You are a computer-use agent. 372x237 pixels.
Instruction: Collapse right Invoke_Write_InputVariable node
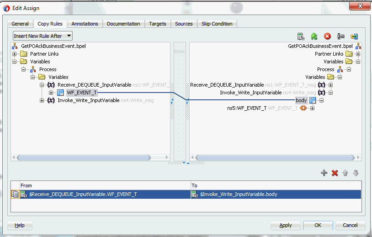tap(330, 93)
